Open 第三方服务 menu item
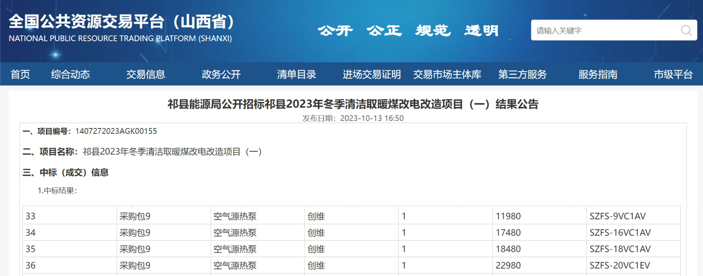The width and height of the screenshot is (703, 276). click(522, 74)
